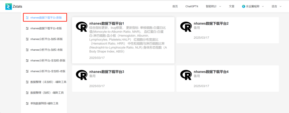Click the 2025/03/17 date on nhanes数据下载平台1 card

click(x=97, y=58)
